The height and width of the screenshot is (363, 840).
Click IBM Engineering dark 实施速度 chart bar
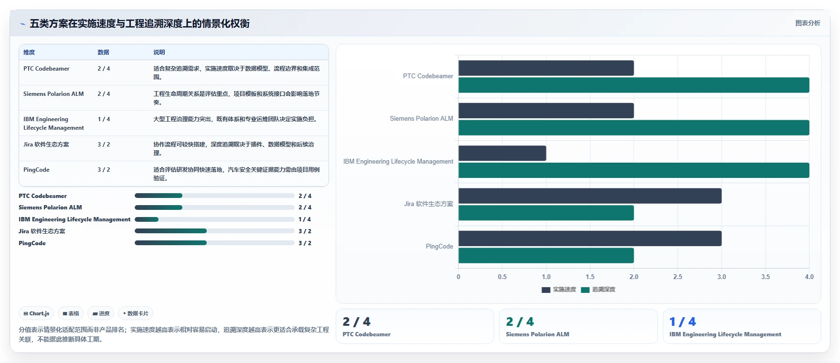click(x=502, y=153)
